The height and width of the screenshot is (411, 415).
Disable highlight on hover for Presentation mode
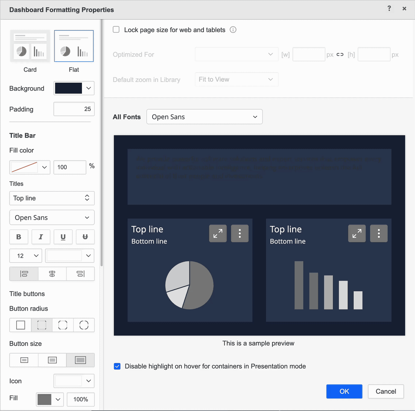pyautogui.click(x=117, y=366)
